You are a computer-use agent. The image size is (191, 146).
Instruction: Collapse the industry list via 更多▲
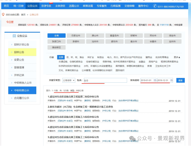click(x=177, y=57)
